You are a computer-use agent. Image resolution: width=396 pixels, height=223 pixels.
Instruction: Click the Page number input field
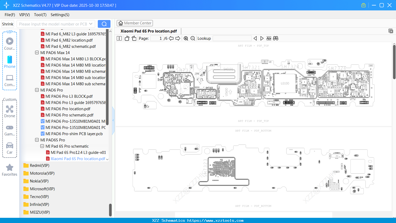coord(157,38)
